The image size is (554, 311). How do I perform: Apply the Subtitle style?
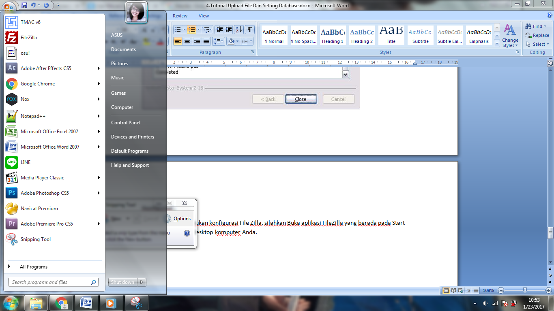(421, 35)
